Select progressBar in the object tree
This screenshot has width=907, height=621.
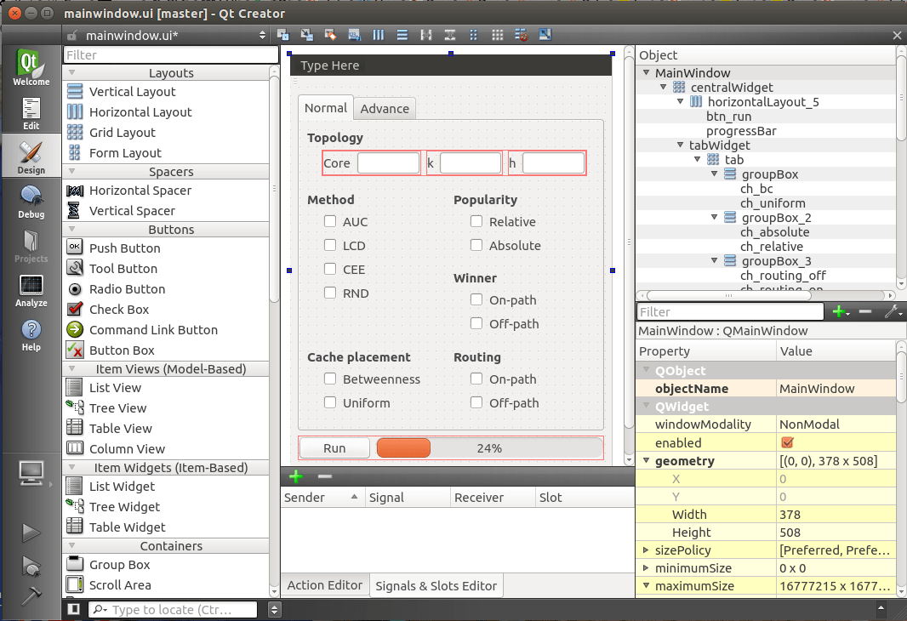741,131
